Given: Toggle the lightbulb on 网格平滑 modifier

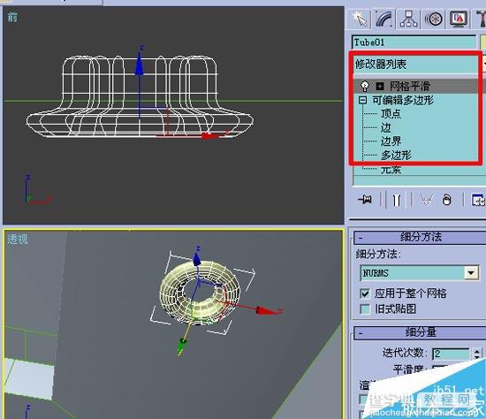Looking at the screenshot, I should pos(365,87).
